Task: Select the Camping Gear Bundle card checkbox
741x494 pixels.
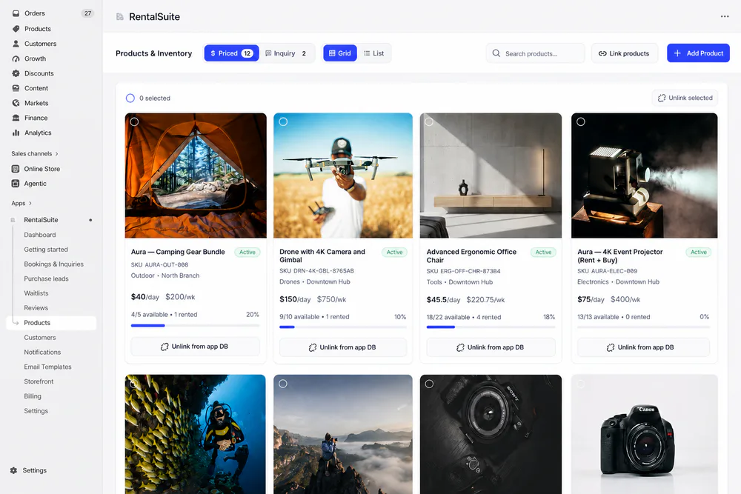Action: pos(135,122)
